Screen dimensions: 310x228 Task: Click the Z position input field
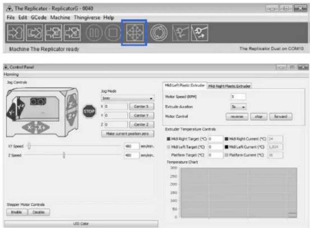(x=116, y=125)
